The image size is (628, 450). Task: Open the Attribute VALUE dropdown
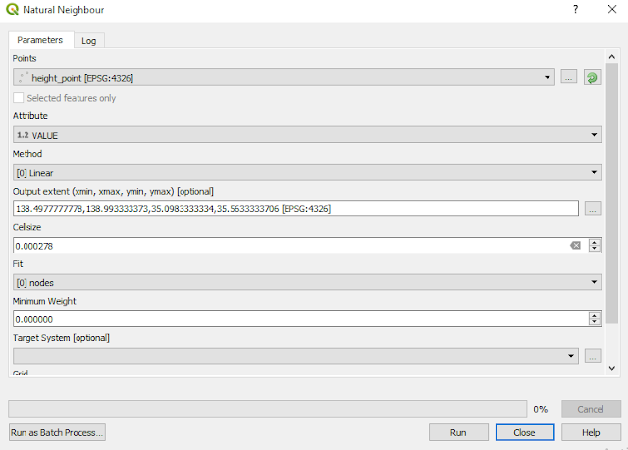(x=307, y=135)
